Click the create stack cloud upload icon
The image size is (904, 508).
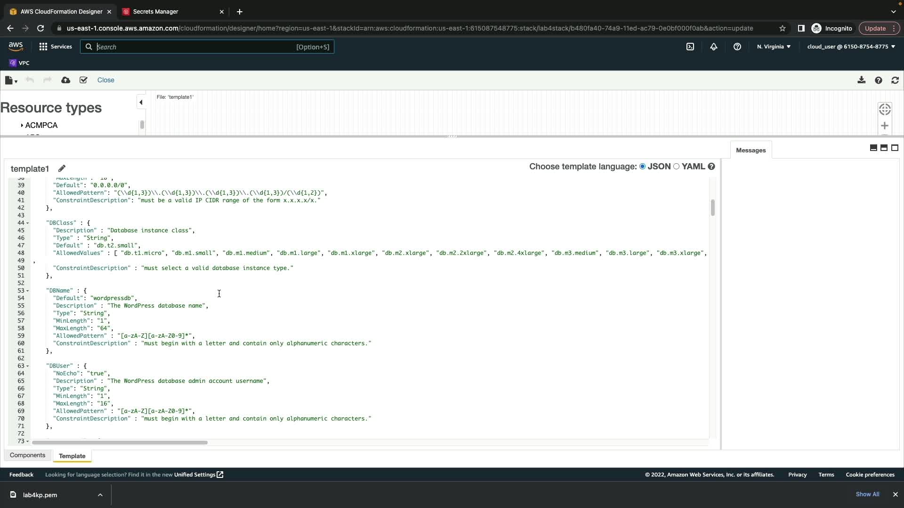coord(66,80)
